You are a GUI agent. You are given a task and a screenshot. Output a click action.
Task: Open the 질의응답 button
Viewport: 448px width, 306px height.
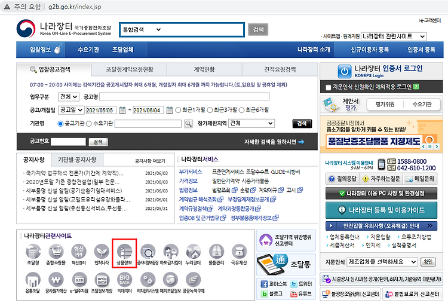coord(343,179)
